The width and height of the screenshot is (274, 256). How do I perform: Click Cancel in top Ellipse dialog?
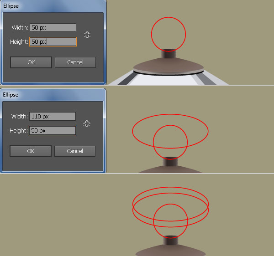tap(75, 62)
